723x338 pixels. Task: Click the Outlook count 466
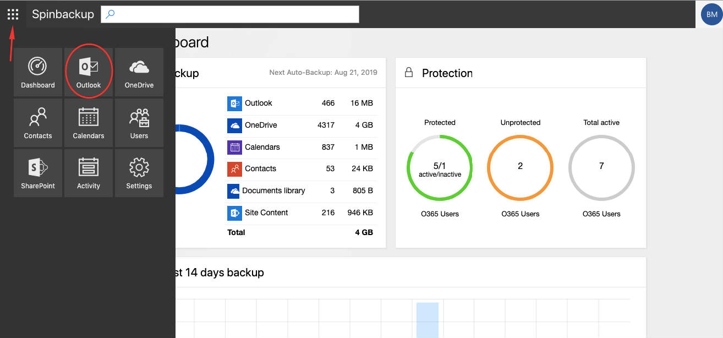click(x=328, y=103)
